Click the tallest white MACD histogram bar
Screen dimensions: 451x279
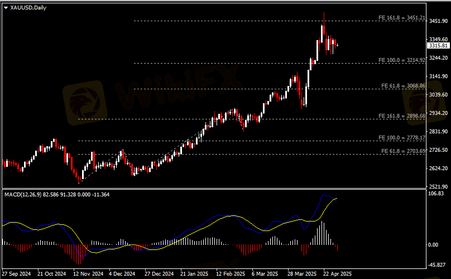pos(322,233)
